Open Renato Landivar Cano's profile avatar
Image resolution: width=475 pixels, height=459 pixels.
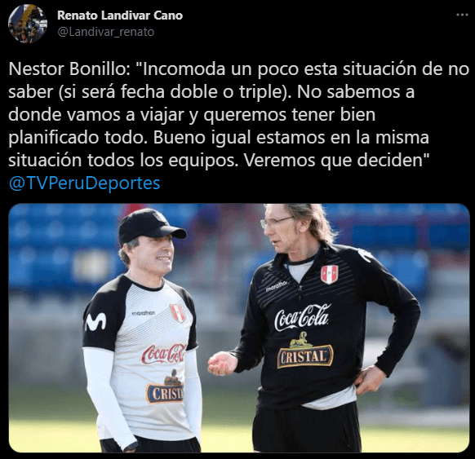click(x=28, y=24)
